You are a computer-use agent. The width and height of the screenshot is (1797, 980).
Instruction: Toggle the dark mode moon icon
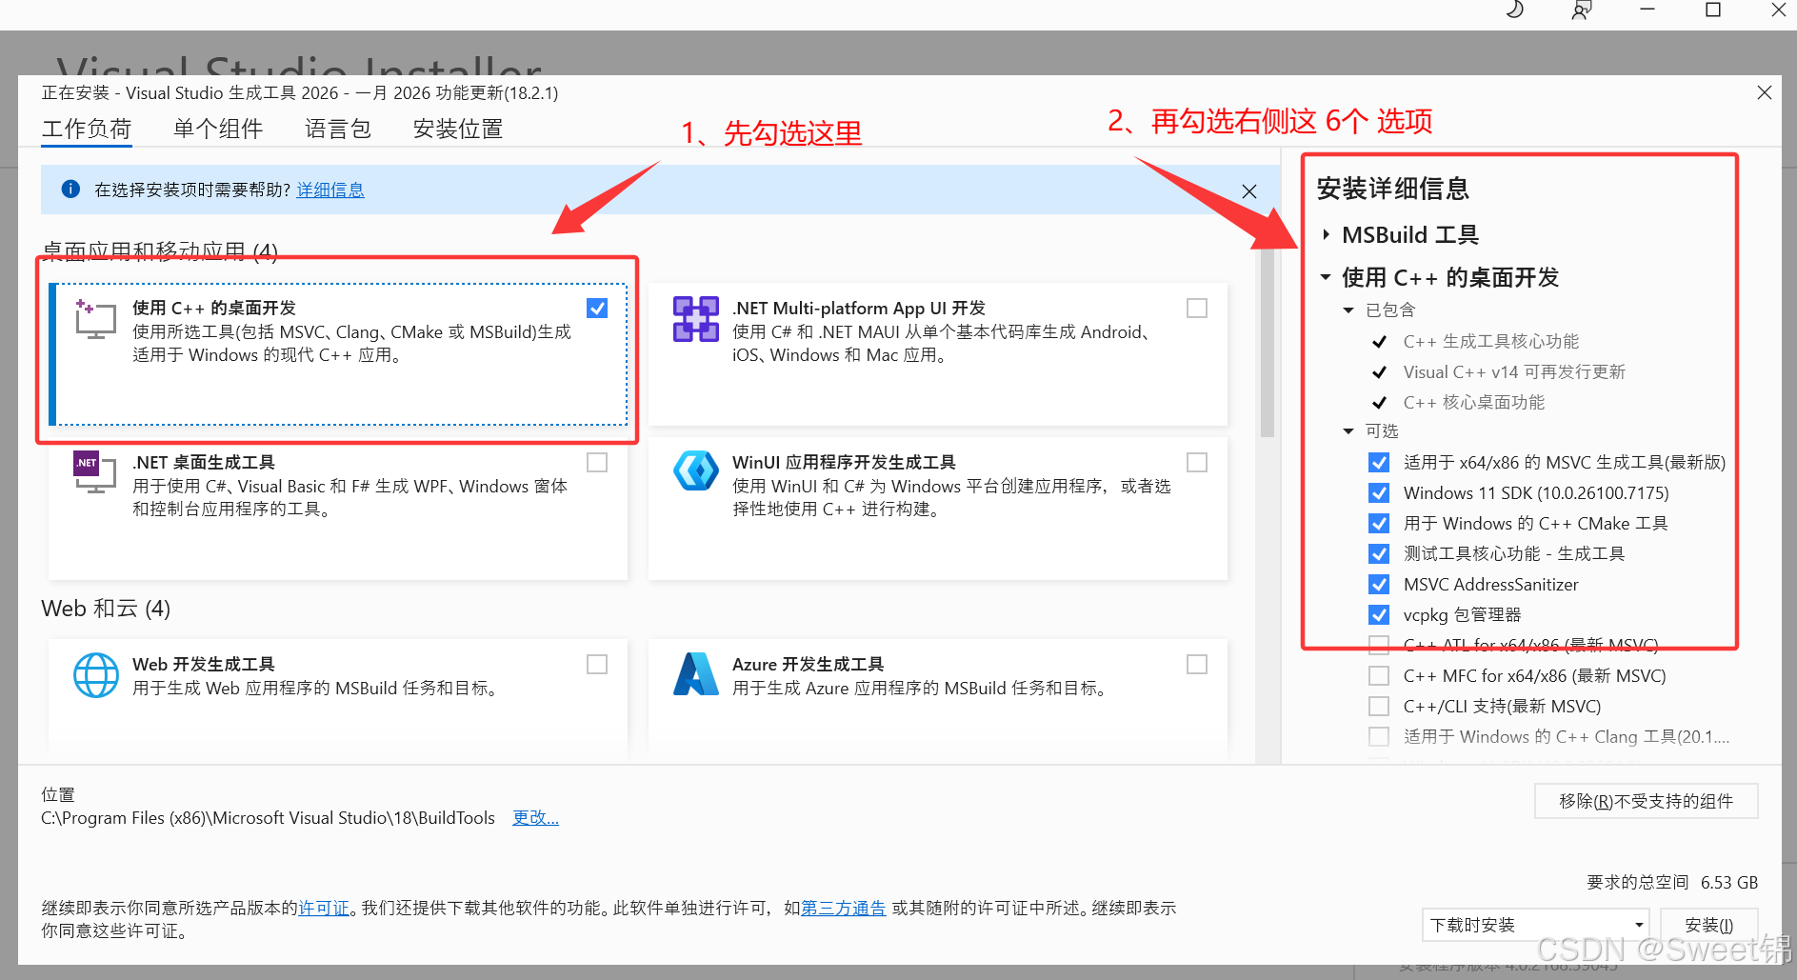1514,10
